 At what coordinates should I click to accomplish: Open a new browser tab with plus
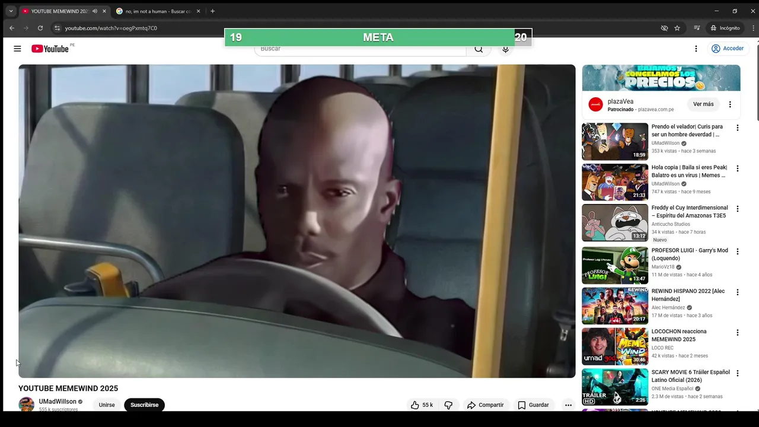pyautogui.click(x=212, y=11)
